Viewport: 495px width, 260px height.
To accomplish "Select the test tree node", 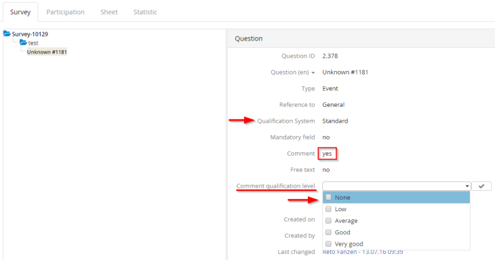I will (x=33, y=43).
